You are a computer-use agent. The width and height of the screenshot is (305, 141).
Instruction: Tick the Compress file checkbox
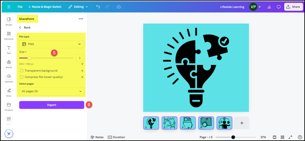21,77
